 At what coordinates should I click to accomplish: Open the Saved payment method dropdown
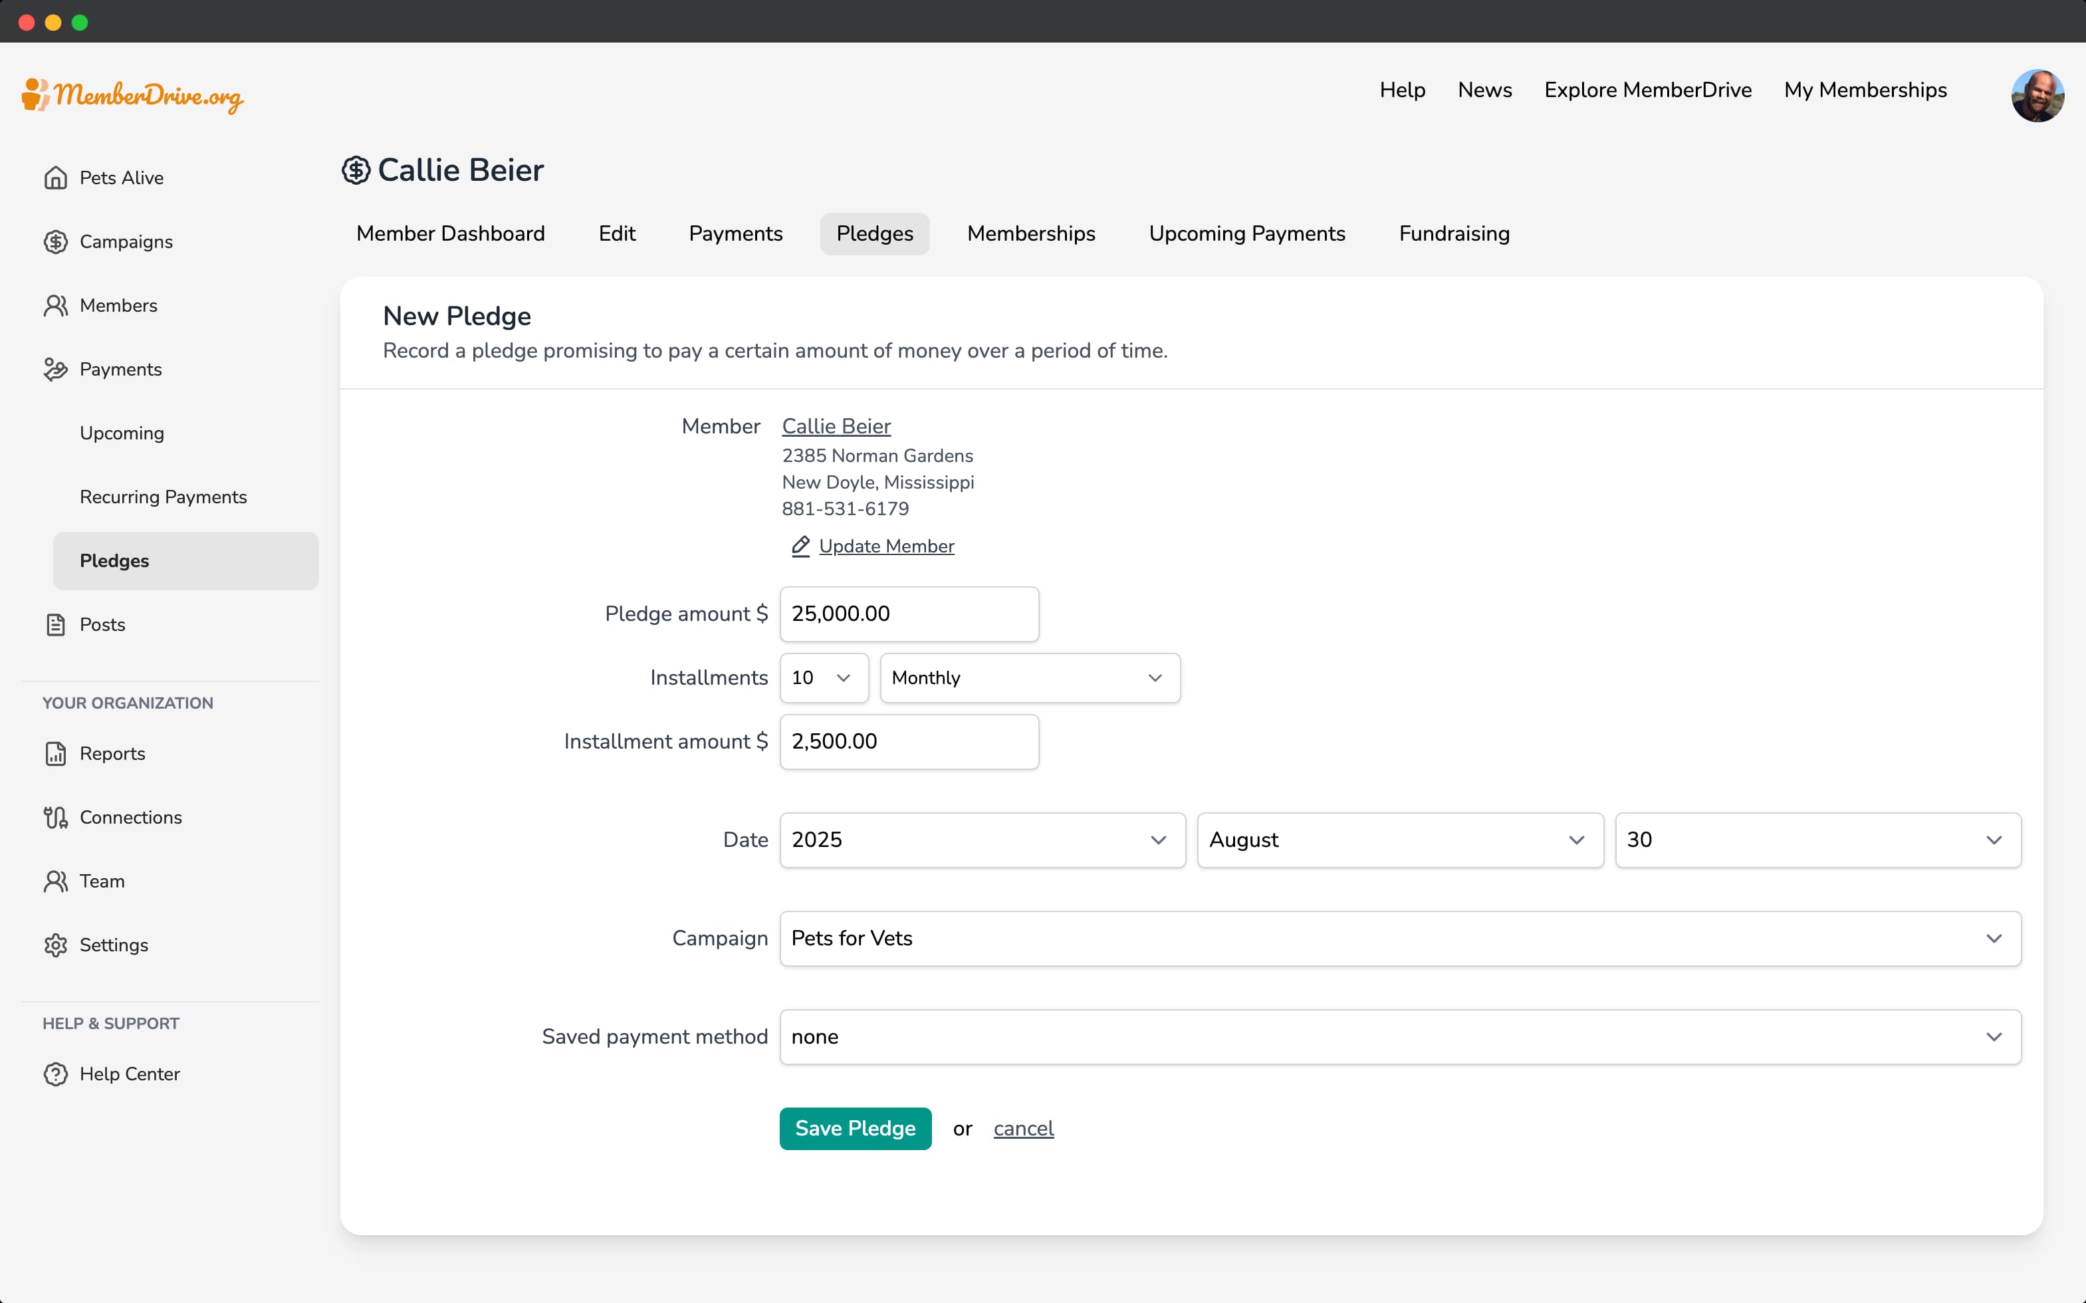1400,1036
